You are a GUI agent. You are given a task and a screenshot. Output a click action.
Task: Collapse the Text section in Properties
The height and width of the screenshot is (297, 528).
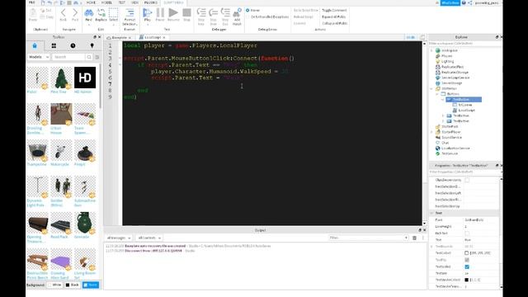[431, 213]
